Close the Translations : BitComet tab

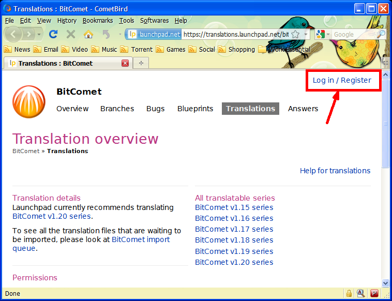pyautogui.click(x=125, y=63)
